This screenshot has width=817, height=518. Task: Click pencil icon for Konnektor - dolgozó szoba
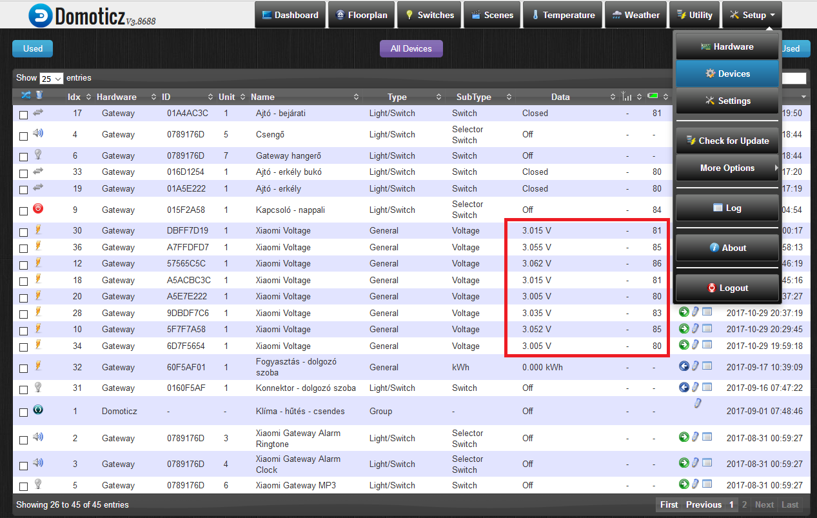pyautogui.click(x=696, y=388)
